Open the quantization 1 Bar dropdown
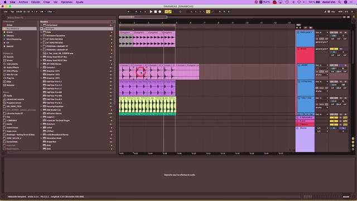The height and width of the screenshot is (201, 357). (x=51, y=12)
